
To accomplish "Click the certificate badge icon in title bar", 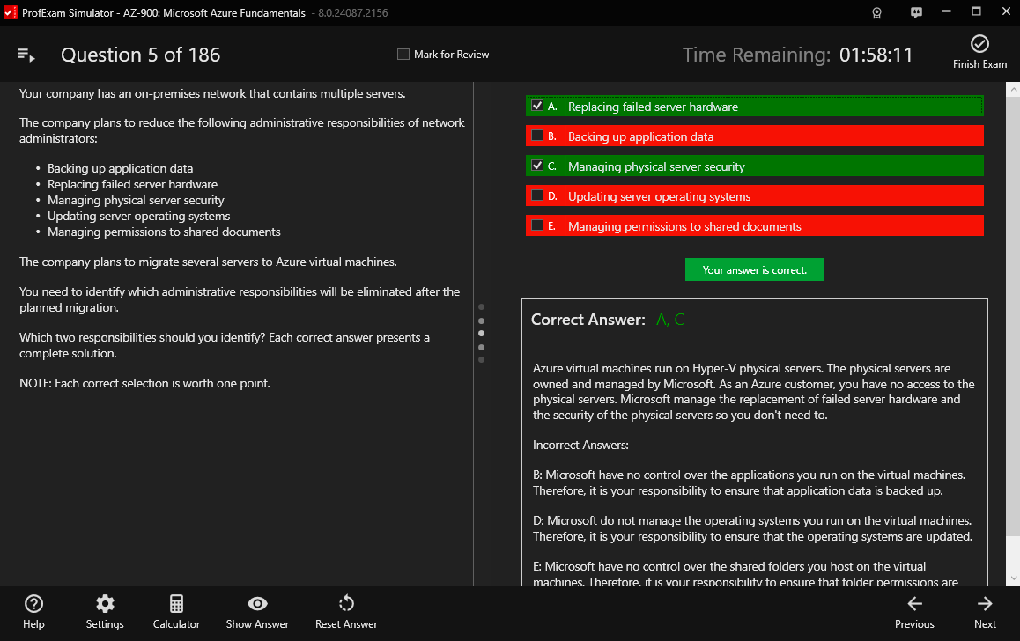I will (x=877, y=13).
